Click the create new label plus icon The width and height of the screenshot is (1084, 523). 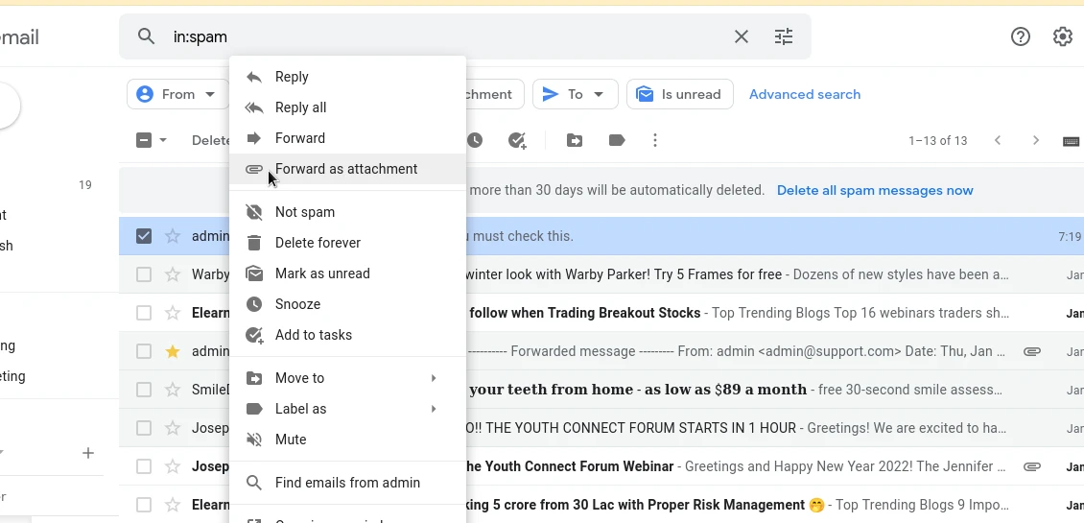coord(88,453)
